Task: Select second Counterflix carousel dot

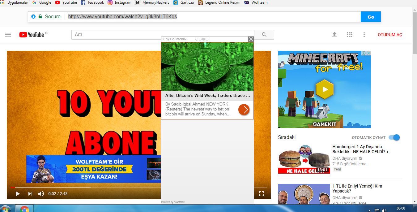Action: tap(200, 39)
